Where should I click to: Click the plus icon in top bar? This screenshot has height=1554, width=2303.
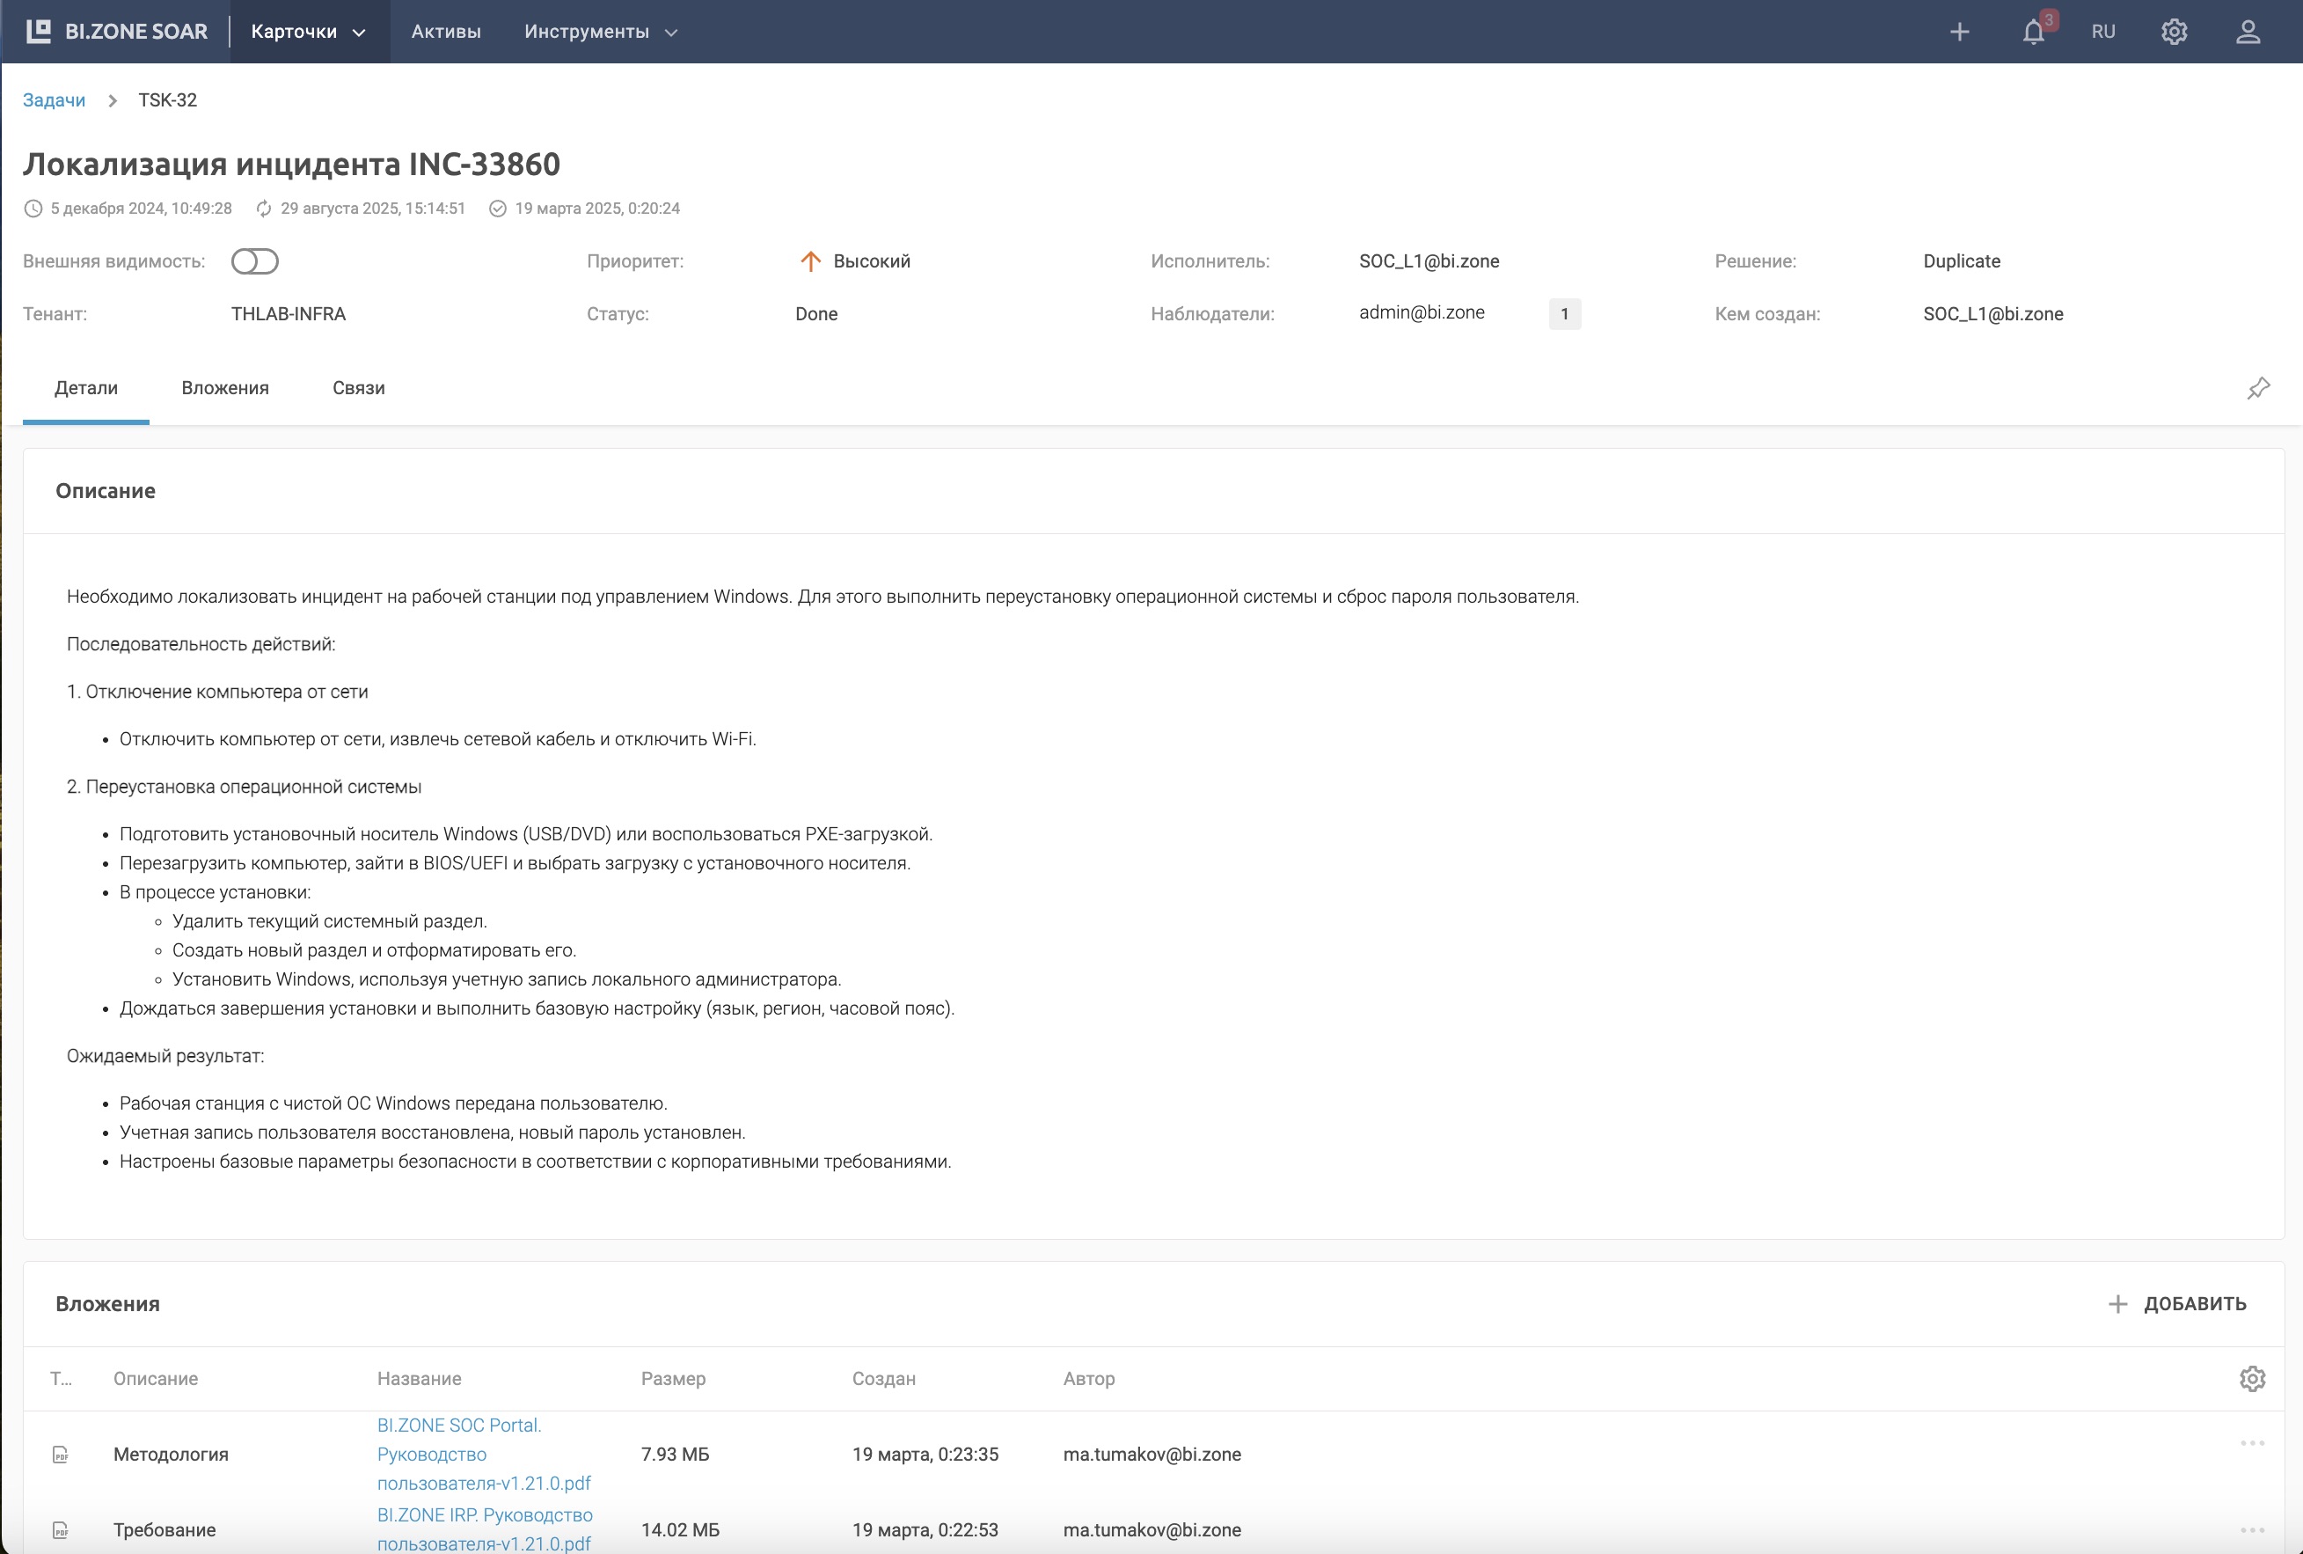1959,32
